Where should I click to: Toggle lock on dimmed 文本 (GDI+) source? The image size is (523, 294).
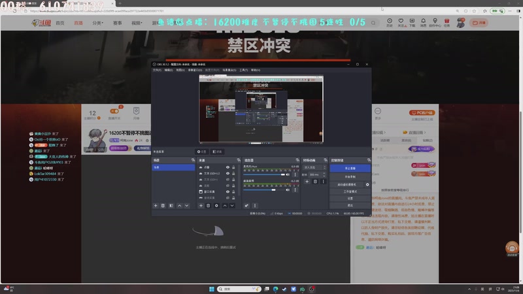(x=233, y=180)
